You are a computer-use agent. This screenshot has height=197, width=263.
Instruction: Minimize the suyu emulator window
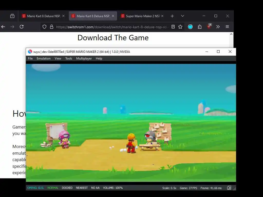207,52
